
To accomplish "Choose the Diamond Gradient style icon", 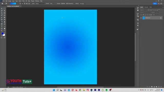I will tap(29, 4).
